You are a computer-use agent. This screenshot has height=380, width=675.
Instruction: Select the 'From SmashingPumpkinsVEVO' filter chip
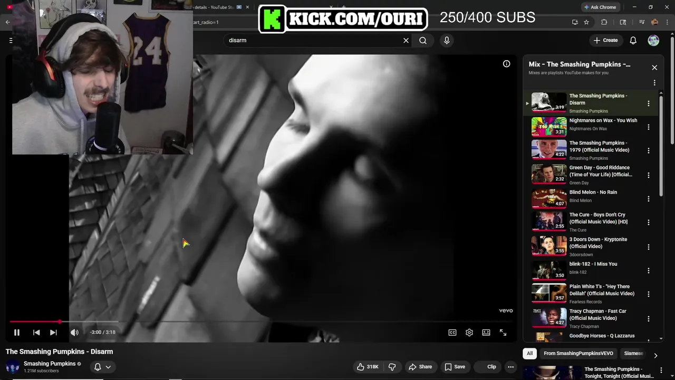click(578, 354)
